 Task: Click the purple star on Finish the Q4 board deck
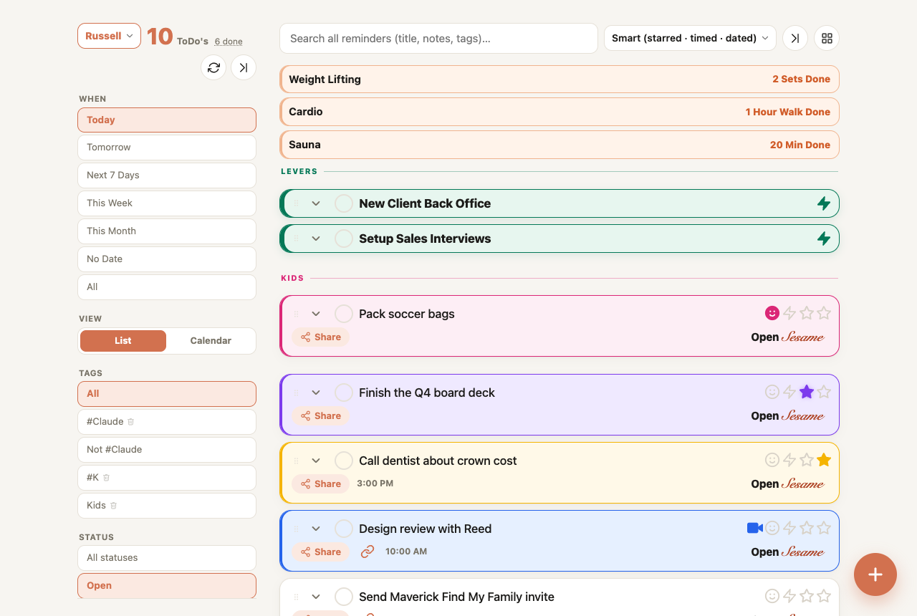[x=807, y=392]
